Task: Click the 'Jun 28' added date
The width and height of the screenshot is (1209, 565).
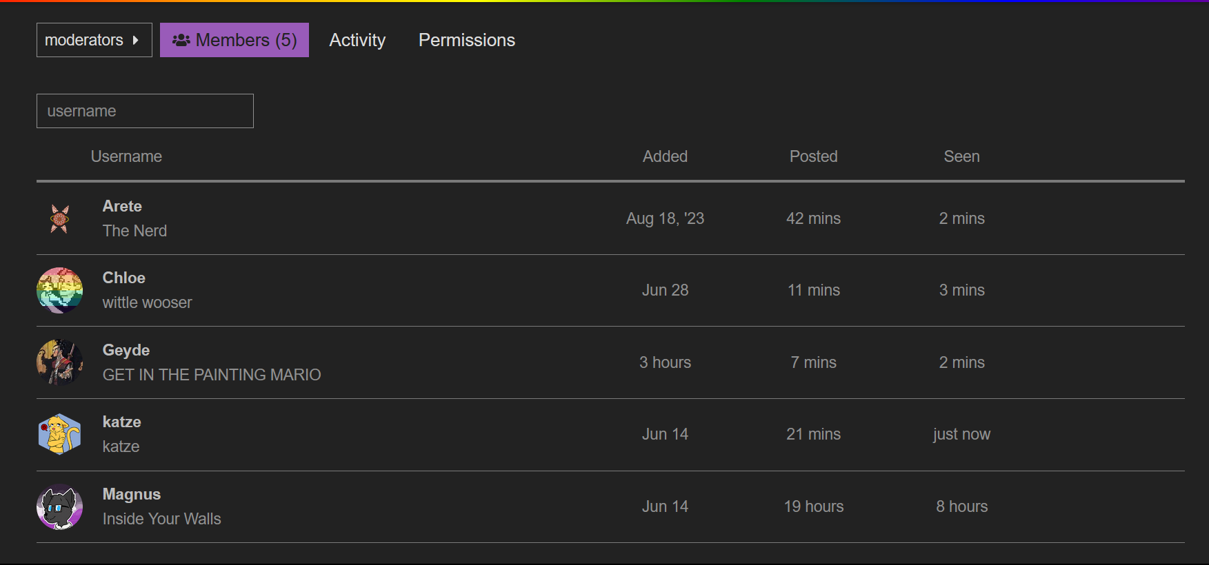Action: (x=665, y=290)
